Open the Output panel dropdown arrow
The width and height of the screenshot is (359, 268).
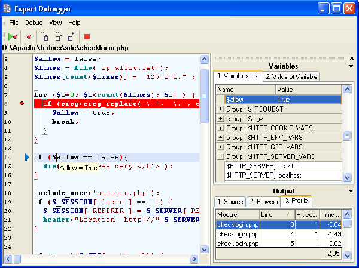351,191
